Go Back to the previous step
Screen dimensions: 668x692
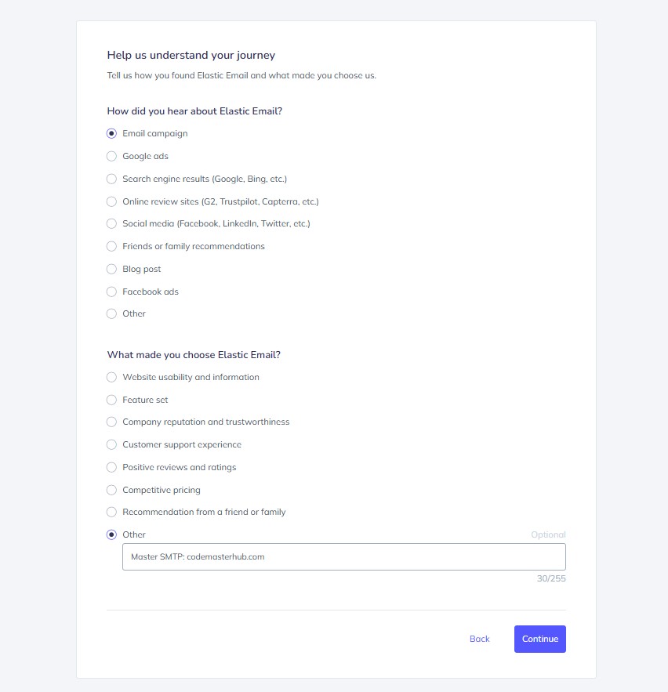479,639
